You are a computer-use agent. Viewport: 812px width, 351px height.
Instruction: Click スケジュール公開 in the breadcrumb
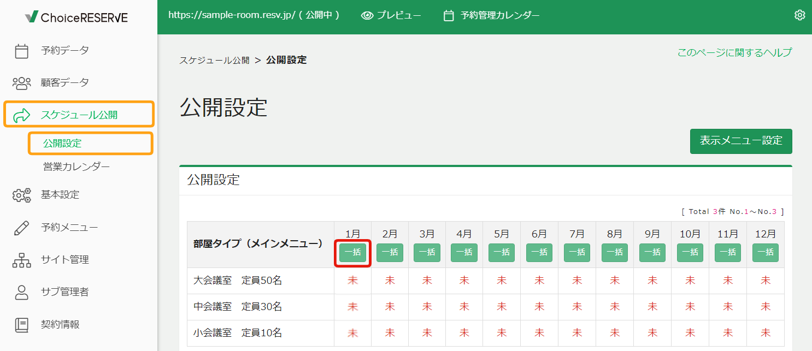coord(214,60)
